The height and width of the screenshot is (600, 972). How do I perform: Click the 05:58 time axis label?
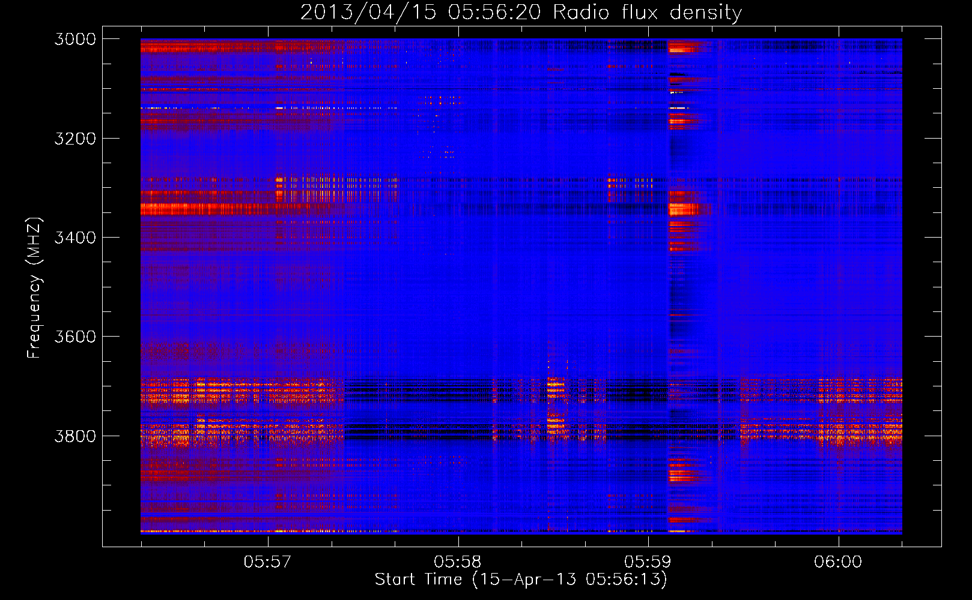click(x=458, y=562)
